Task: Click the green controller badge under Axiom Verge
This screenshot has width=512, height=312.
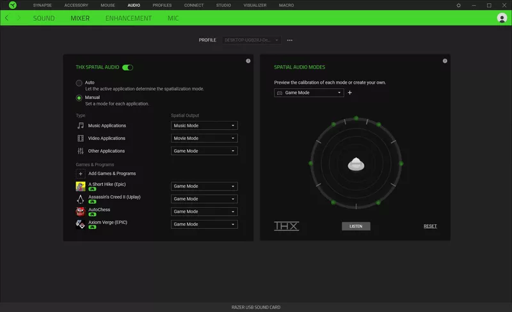Action: pyautogui.click(x=92, y=227)
